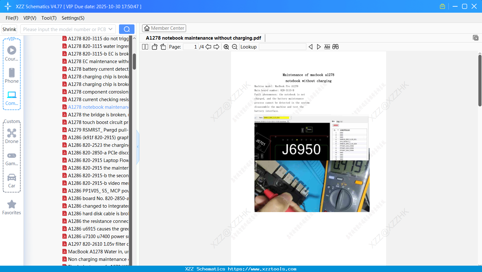Click the search magnifier button
Image resolution: width=482 pixels, height=272 pixels.
coord(127,29)
